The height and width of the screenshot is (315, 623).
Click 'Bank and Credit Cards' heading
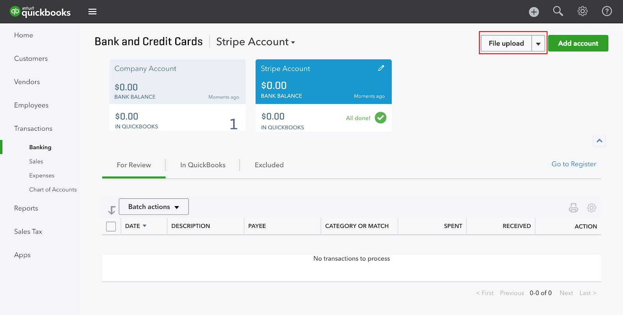(149, 42)
